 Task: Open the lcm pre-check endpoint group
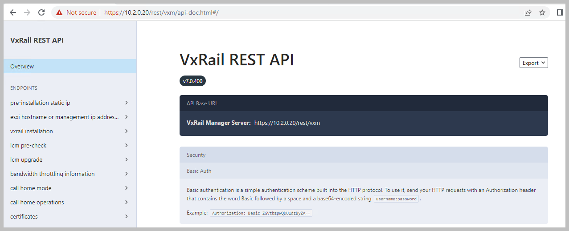[x=29, y=145]
